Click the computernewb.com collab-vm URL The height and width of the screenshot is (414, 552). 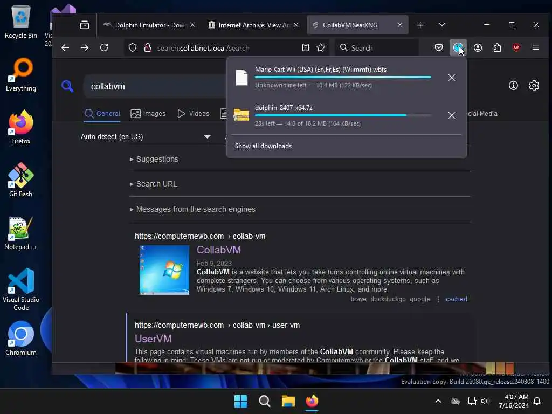(x=200, y=236)
